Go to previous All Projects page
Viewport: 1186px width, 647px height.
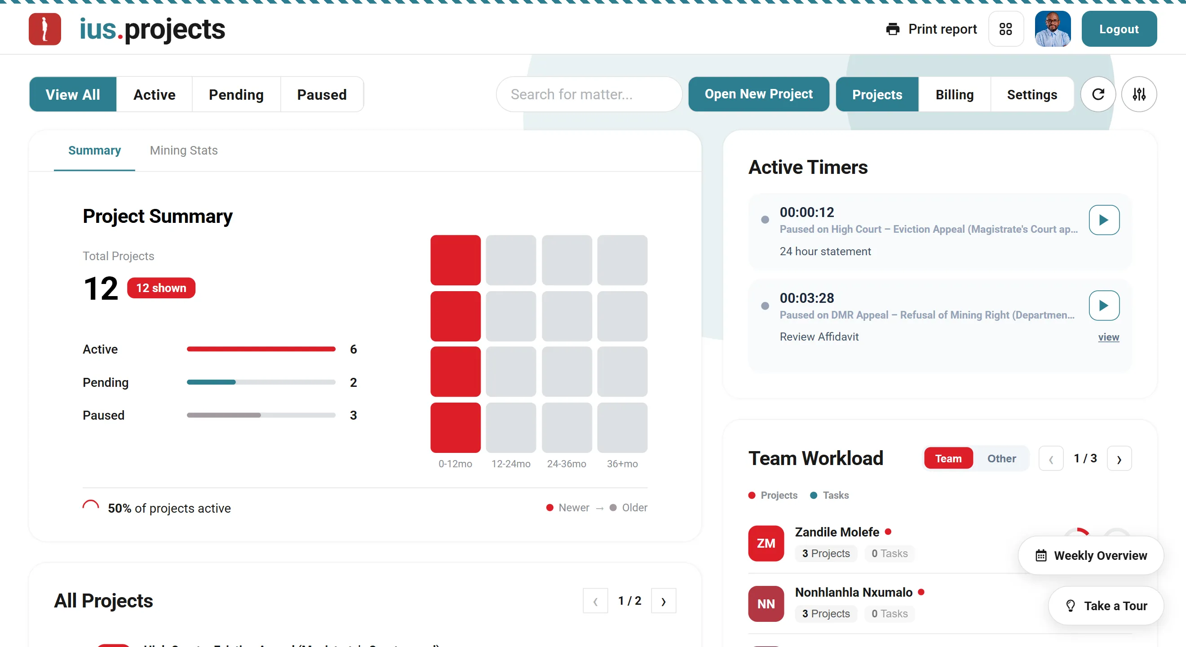pyautogui.click(x=595, y=601)
